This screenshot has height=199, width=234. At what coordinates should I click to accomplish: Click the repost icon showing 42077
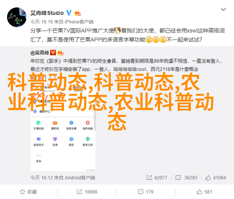149,177
